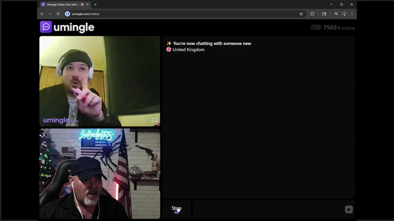Click the "United Kingdom" country text
394x221 pixels.
tap(188, 50)
